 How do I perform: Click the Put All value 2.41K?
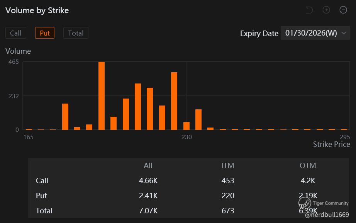[148, 196]
